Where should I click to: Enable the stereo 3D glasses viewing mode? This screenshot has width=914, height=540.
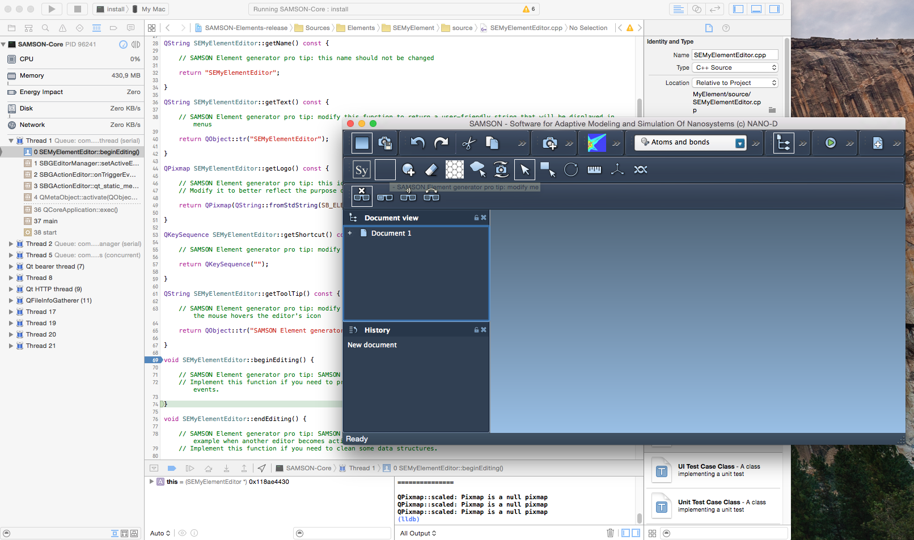(x=385, y=197)
